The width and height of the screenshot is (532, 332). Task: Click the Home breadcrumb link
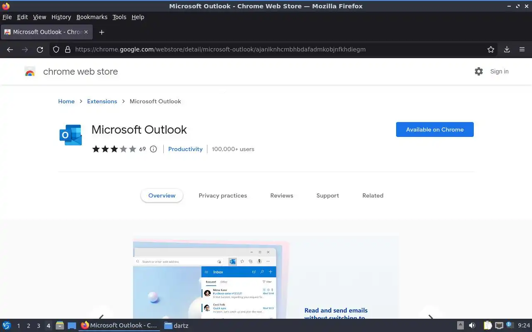66,101
